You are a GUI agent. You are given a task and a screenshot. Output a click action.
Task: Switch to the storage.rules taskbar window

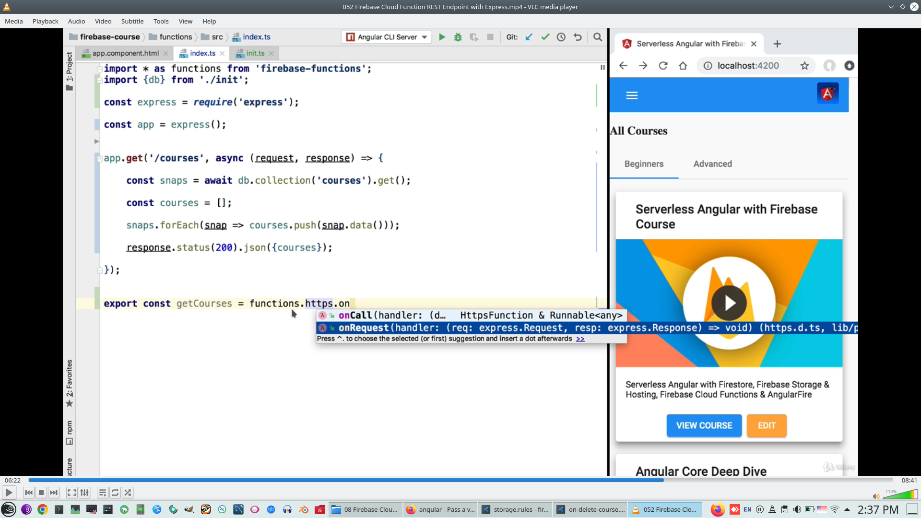click(516, 509)
